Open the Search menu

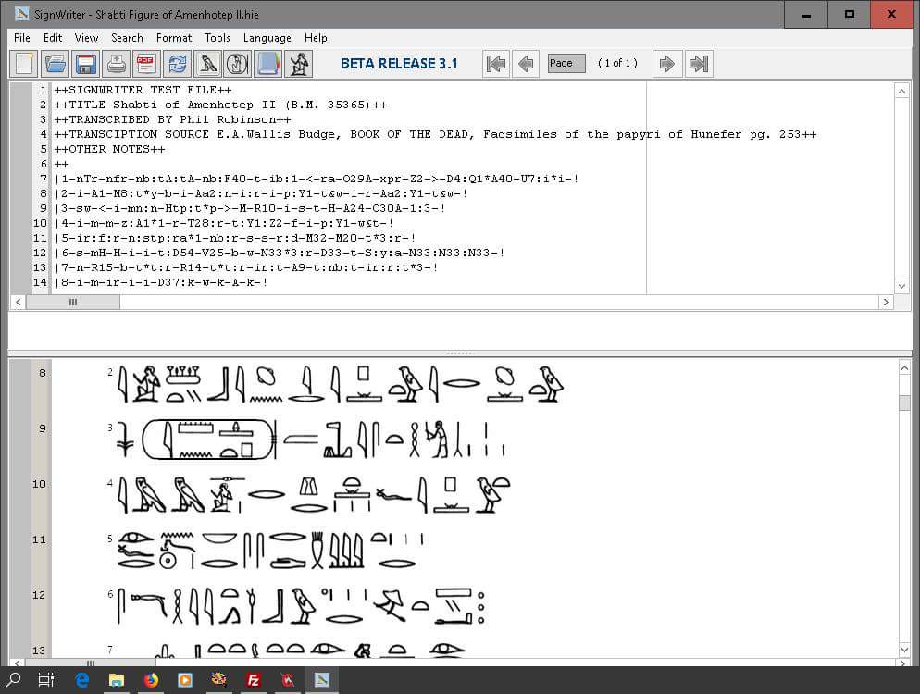pos(128,38)
